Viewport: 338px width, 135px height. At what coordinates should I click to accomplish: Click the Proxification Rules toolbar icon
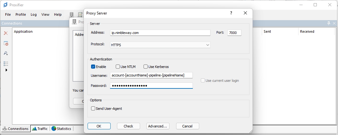click(x=80, y=14)
